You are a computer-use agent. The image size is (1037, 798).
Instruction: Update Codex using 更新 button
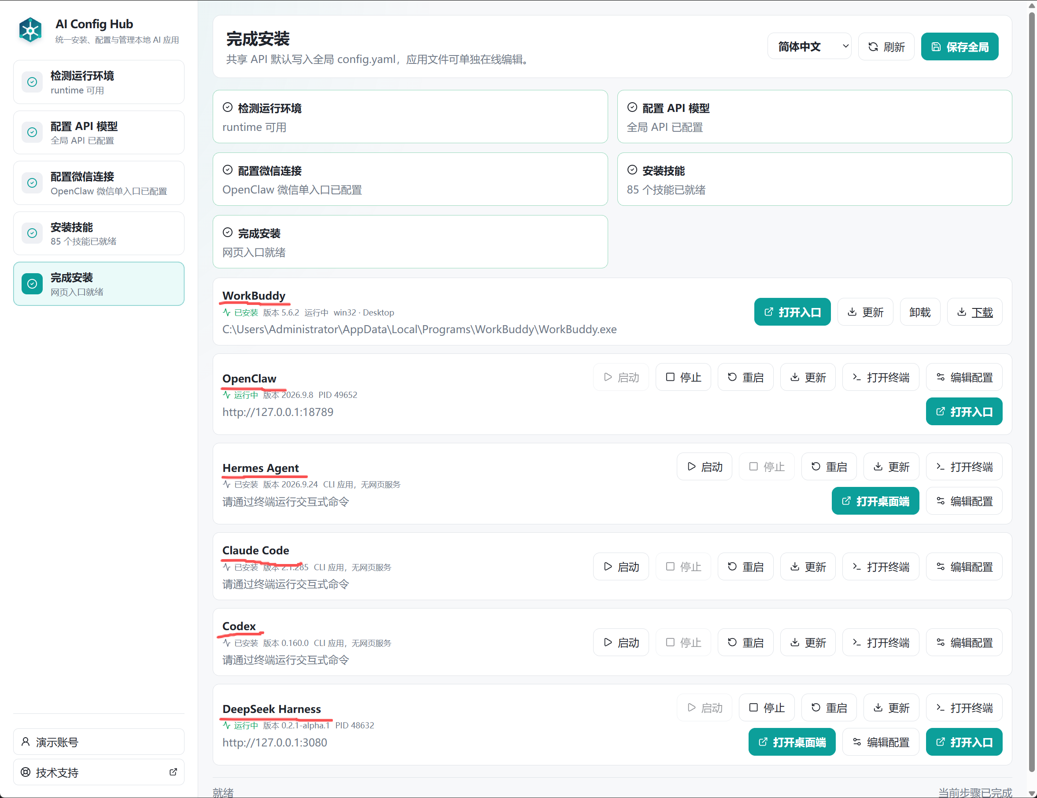tap(808, 642)
